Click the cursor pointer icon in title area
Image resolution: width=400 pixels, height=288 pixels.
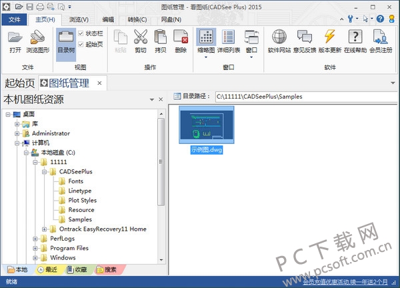pyautogui.click(x=366, y=19)
